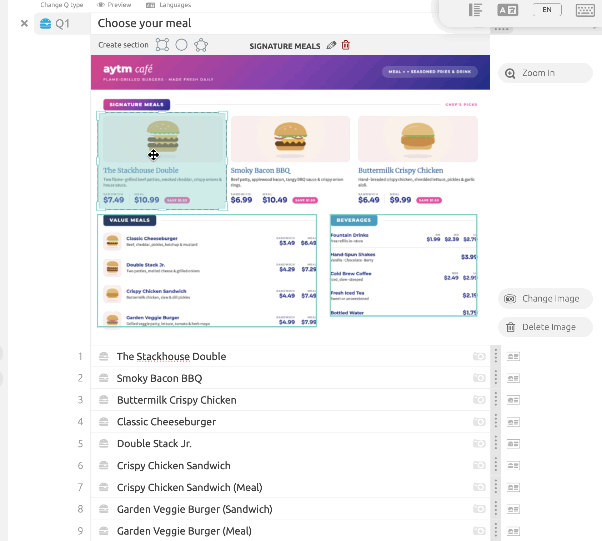The height and width of the screenshot is (541, 602).
Task: Open the translation icon in the top toolbar
Action: (508, 10)
